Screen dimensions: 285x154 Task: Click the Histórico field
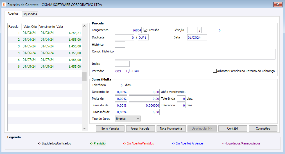[120, 45]
